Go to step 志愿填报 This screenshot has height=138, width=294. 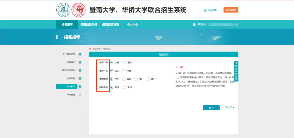tap(71, 78)
